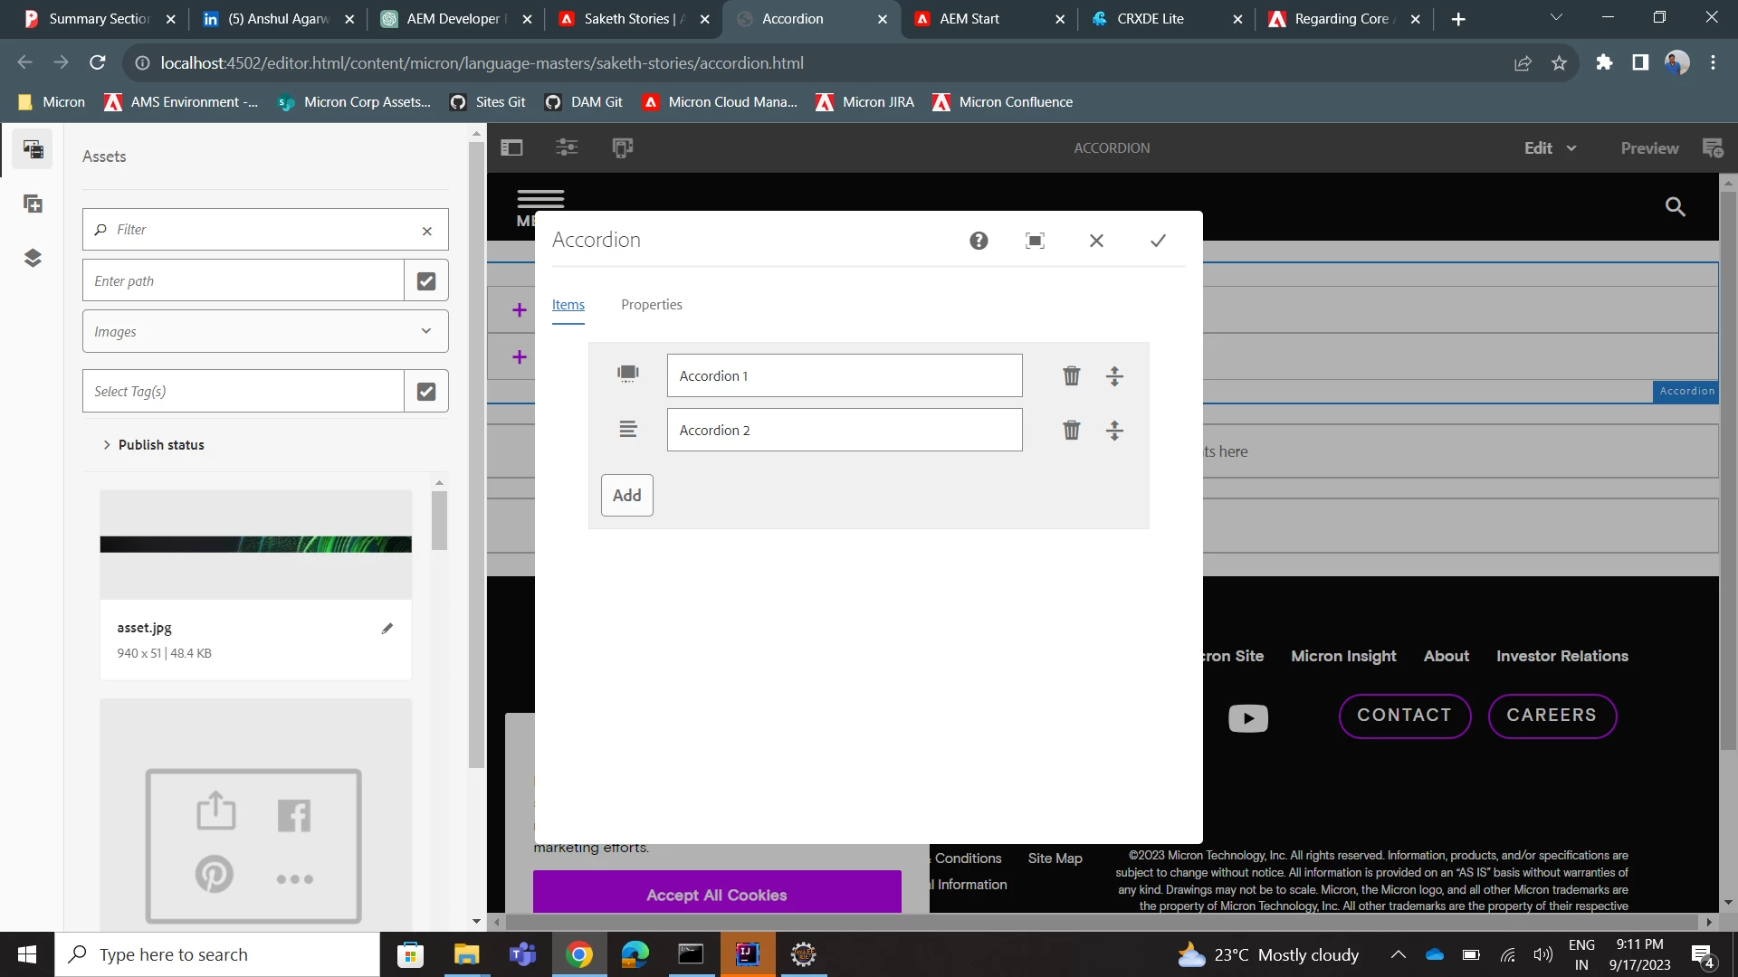Open the Components side panel tab
This screenshot has width=1738, height=977.
[x=33, y=204]
